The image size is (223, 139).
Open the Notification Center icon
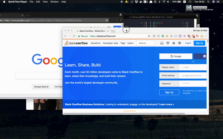(x=218, y=2)
